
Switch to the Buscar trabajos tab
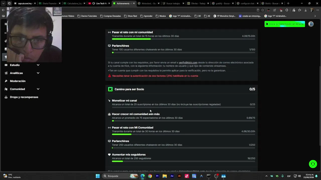pyautogui.click(x=173, y=3)
